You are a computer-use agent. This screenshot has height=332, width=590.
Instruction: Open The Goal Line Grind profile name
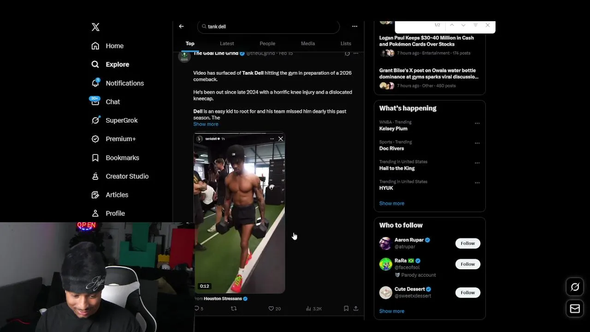pyautogui.click(x=216, y=53)
